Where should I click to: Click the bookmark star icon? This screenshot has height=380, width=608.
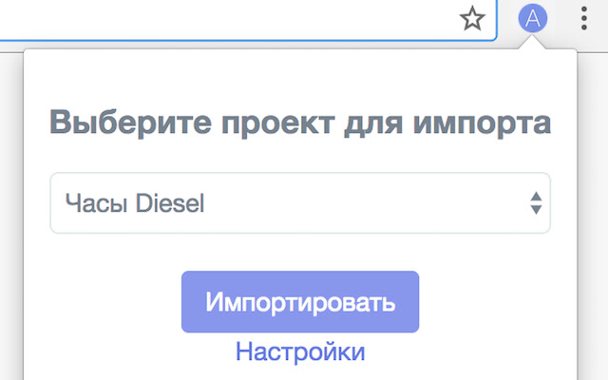(472, 19)
